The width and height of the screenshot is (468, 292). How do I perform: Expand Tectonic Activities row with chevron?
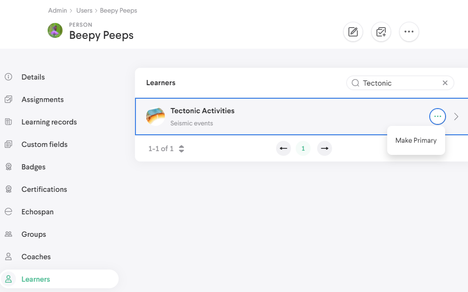pos(456,117)
